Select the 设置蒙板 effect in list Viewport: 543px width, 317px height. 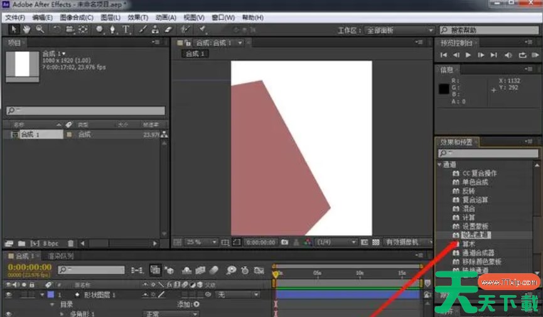pyautogui.click(x=475, y=226)
